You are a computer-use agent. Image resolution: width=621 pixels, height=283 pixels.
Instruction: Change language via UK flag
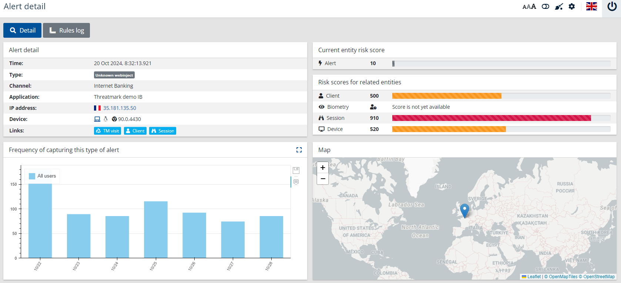[591, 6]
